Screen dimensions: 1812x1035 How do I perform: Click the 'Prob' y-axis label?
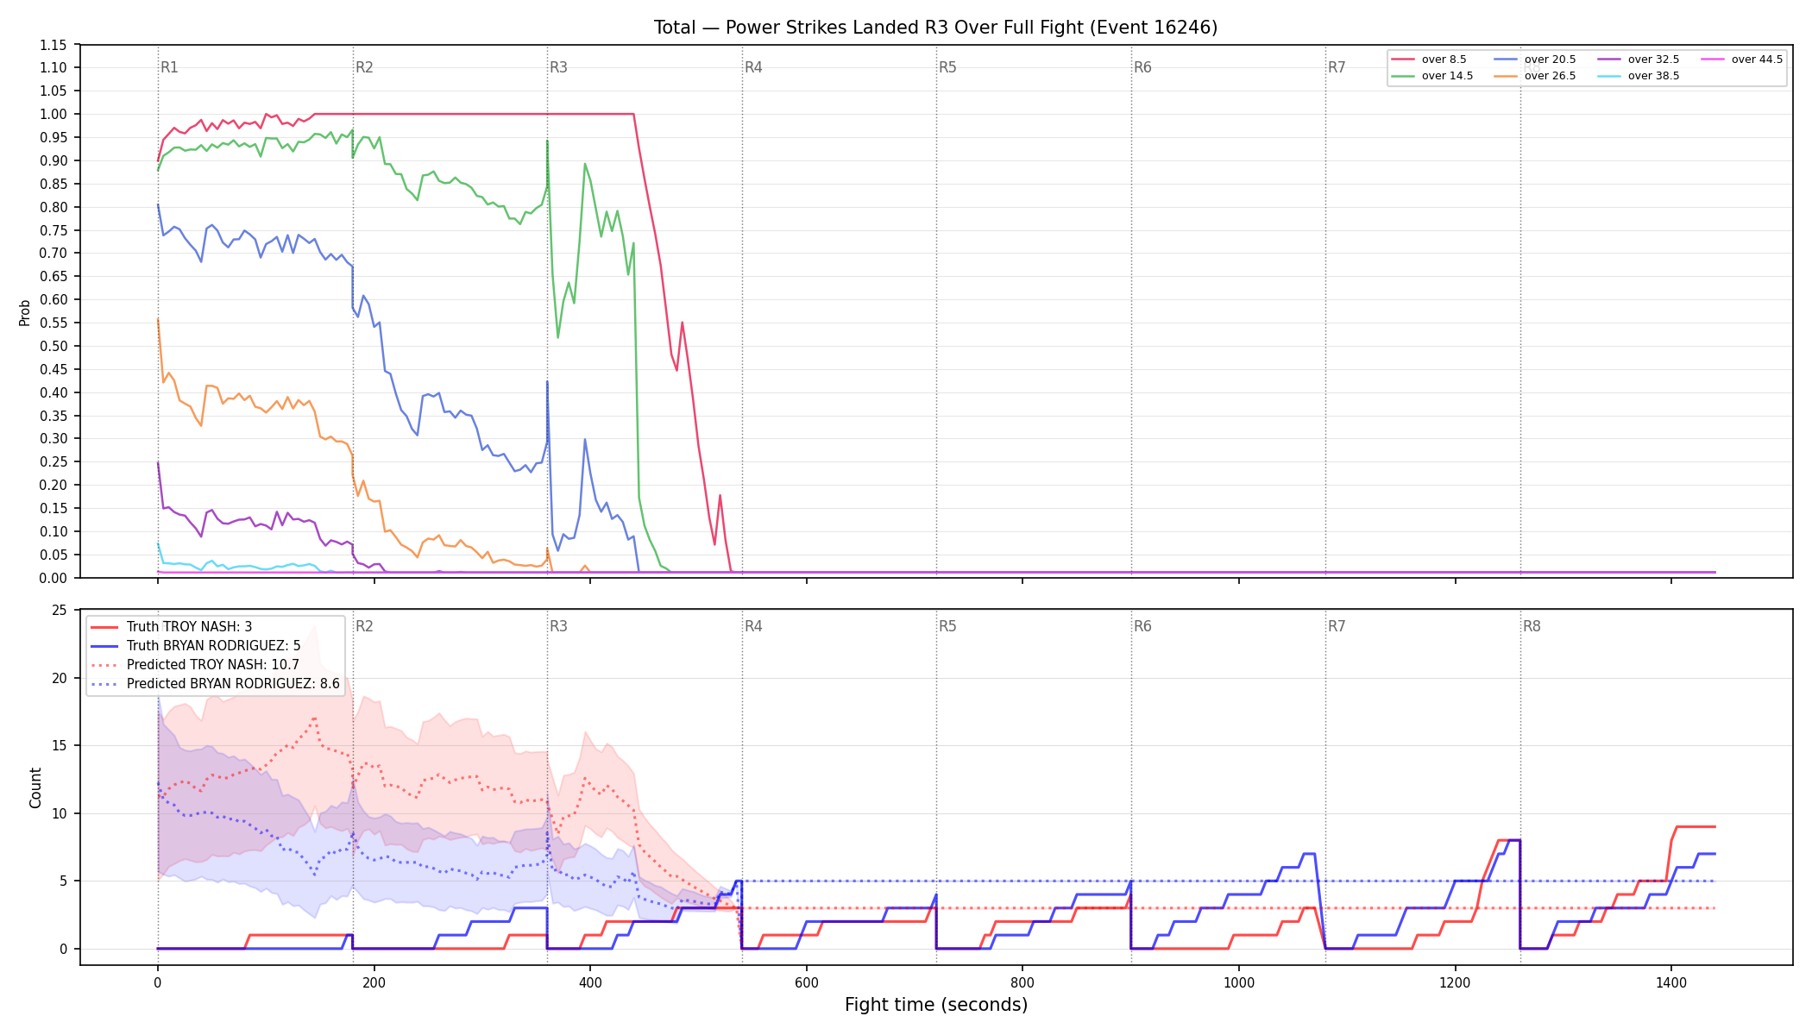coord(25,312)
